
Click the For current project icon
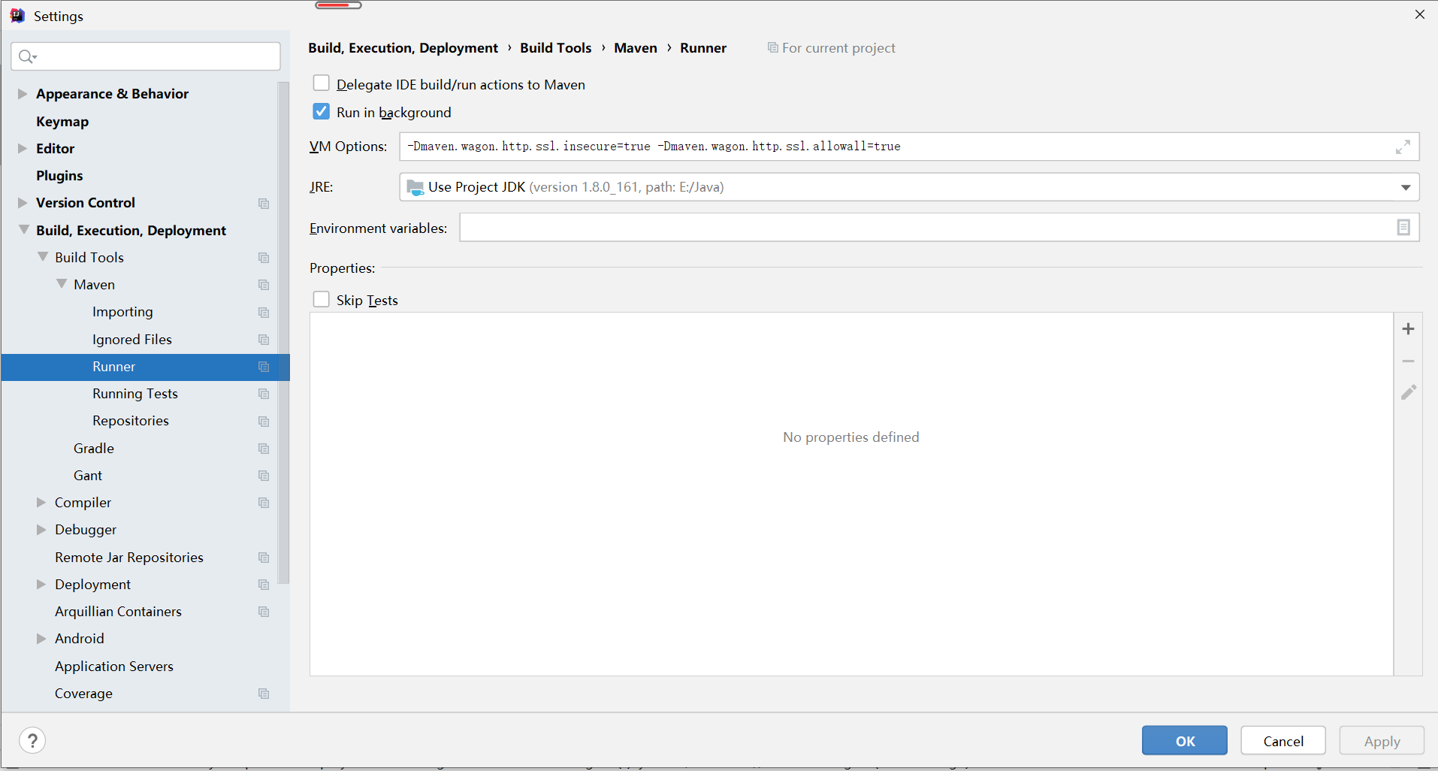coord(773,47)
